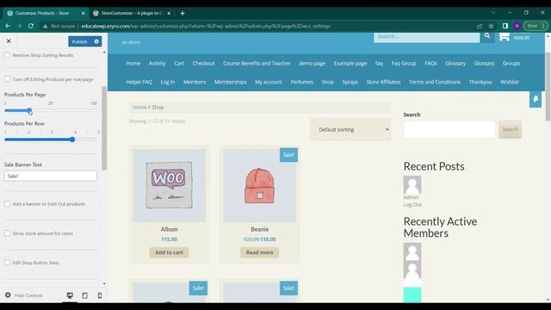Preview site in tablet view
This screenshot has height=310, width=551.
click(84, 295)
